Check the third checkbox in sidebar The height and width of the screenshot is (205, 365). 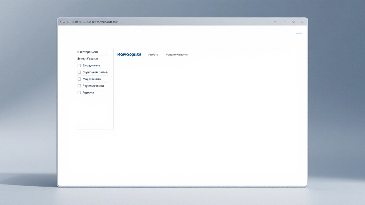(x=79, y=79)
